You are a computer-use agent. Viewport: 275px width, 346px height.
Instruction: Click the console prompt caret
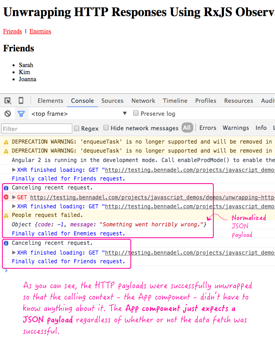point(6,271)
